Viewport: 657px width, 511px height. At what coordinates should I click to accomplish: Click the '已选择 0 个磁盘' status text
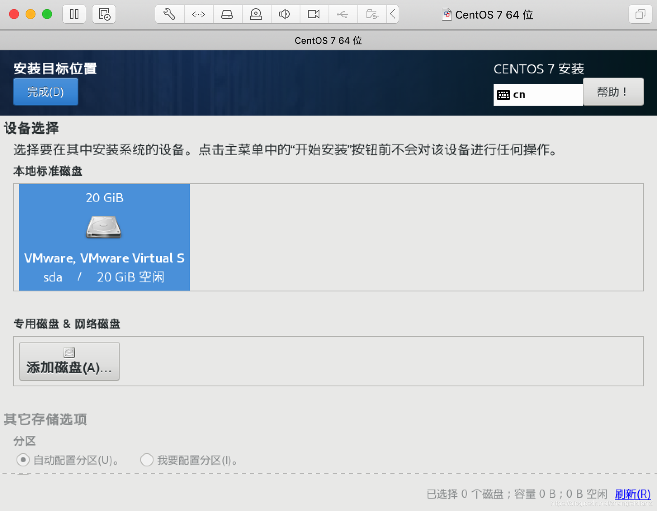click(465, 494)
